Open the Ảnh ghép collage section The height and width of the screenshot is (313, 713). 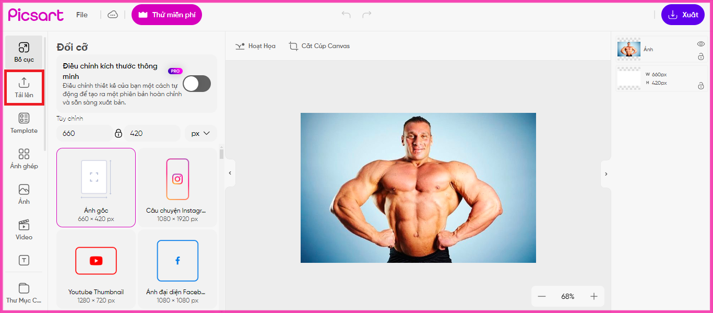coord(24,159)
